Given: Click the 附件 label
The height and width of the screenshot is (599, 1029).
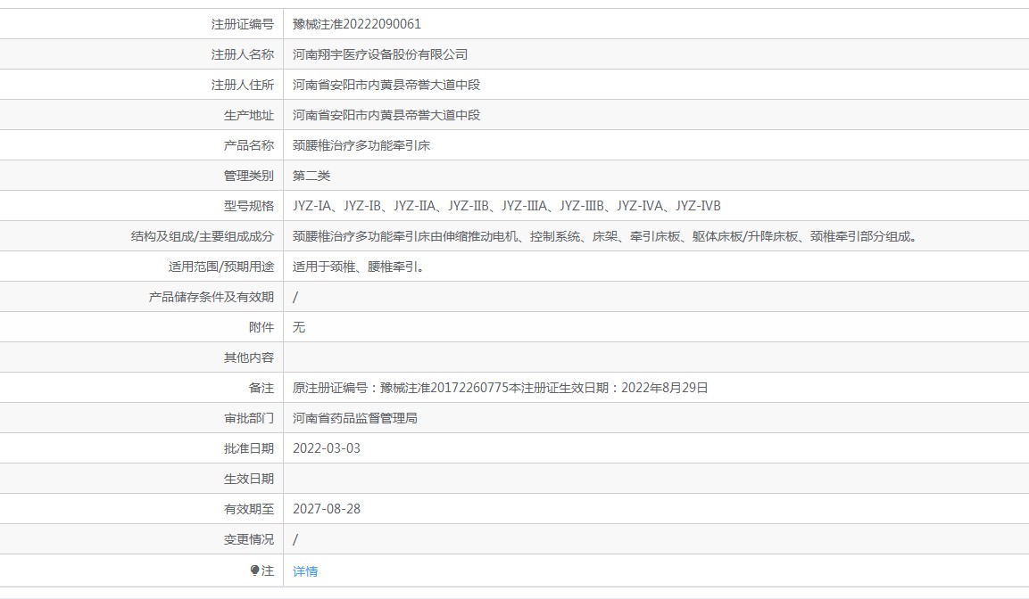Looking at the screenshot, I should pyautogui.click(x=261, y=327).
